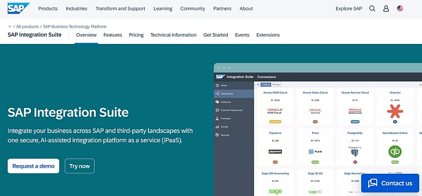This screenshot has height=196, width=422.
Task: Click the Oracle Service Cloud card title
Action: pyautogui.click(x=355, y=92)
